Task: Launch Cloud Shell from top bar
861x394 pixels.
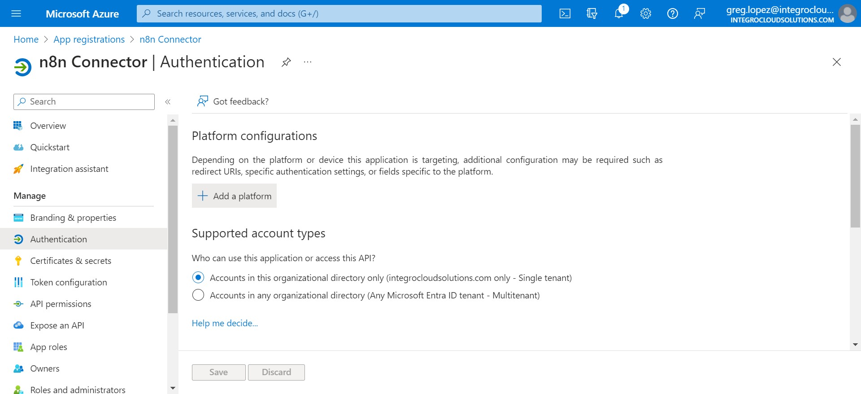Action: 565,13
